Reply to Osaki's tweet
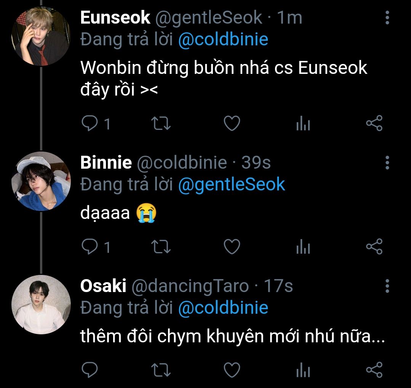The height and width of the screenshot is (388, 411). 90,370
